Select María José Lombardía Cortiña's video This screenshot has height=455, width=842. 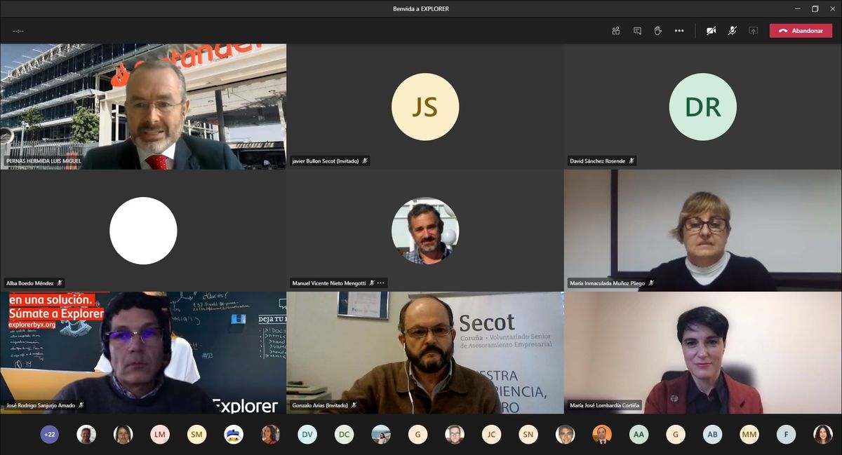pyautogui.click(x=702, y=351)
